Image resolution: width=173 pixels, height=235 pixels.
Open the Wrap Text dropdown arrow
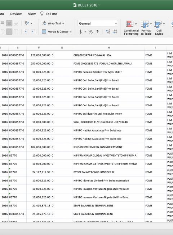pos(63,23)
